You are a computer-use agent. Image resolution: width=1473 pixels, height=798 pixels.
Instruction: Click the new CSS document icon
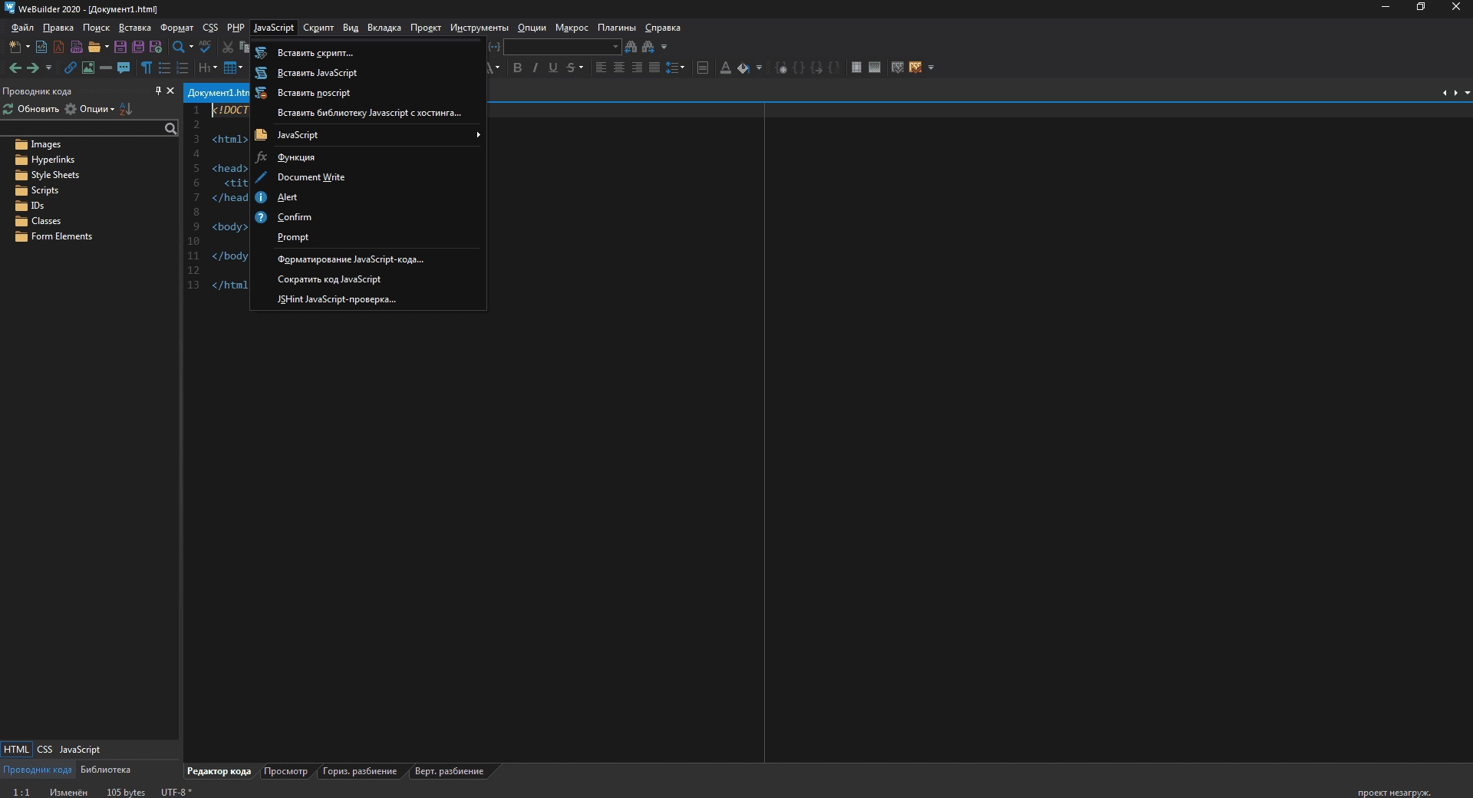pyautogui.click(x=58, y=47)
